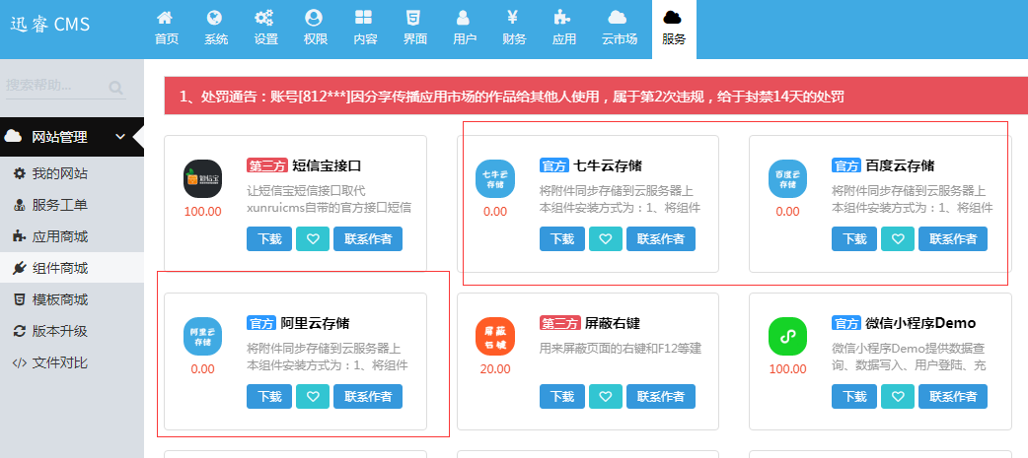This screenshot has width=1028, height=458.
Task: Click the 第三方 tag on 屏蔽右键
Action: tap(560, 323)
